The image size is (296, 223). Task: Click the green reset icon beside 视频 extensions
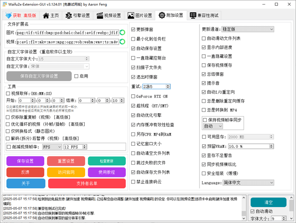[x=122, y=42]
